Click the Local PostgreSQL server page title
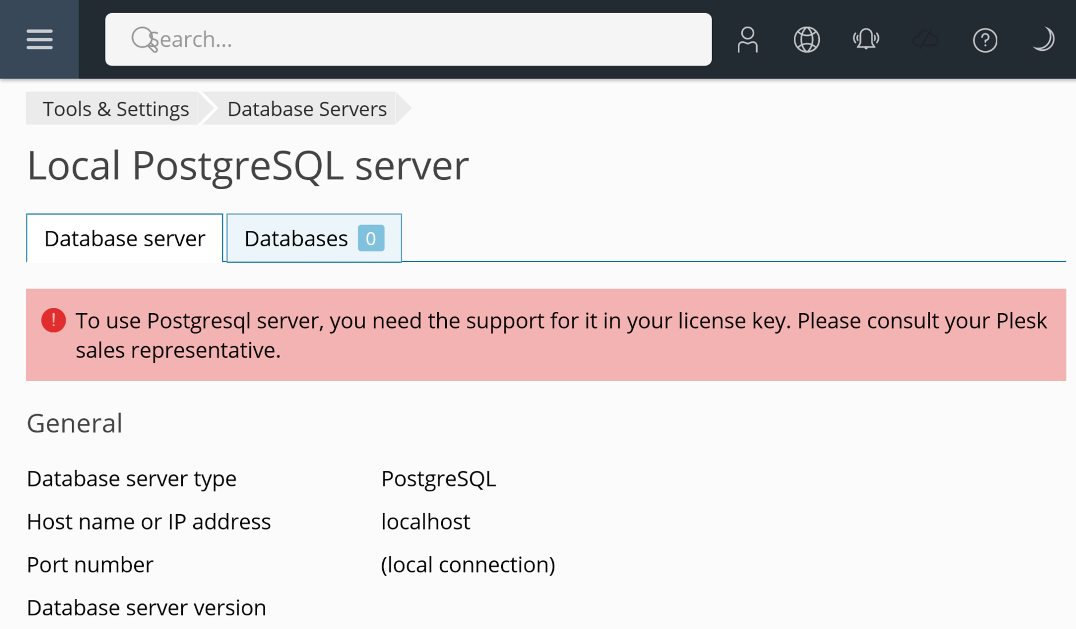 click(x=247, y=166)
